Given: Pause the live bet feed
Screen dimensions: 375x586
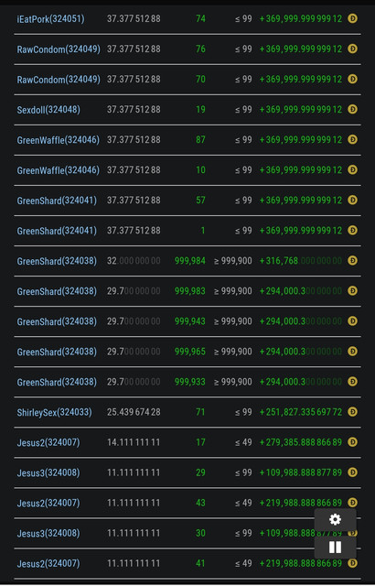Looking at the screenshot, I should (335, 548).
